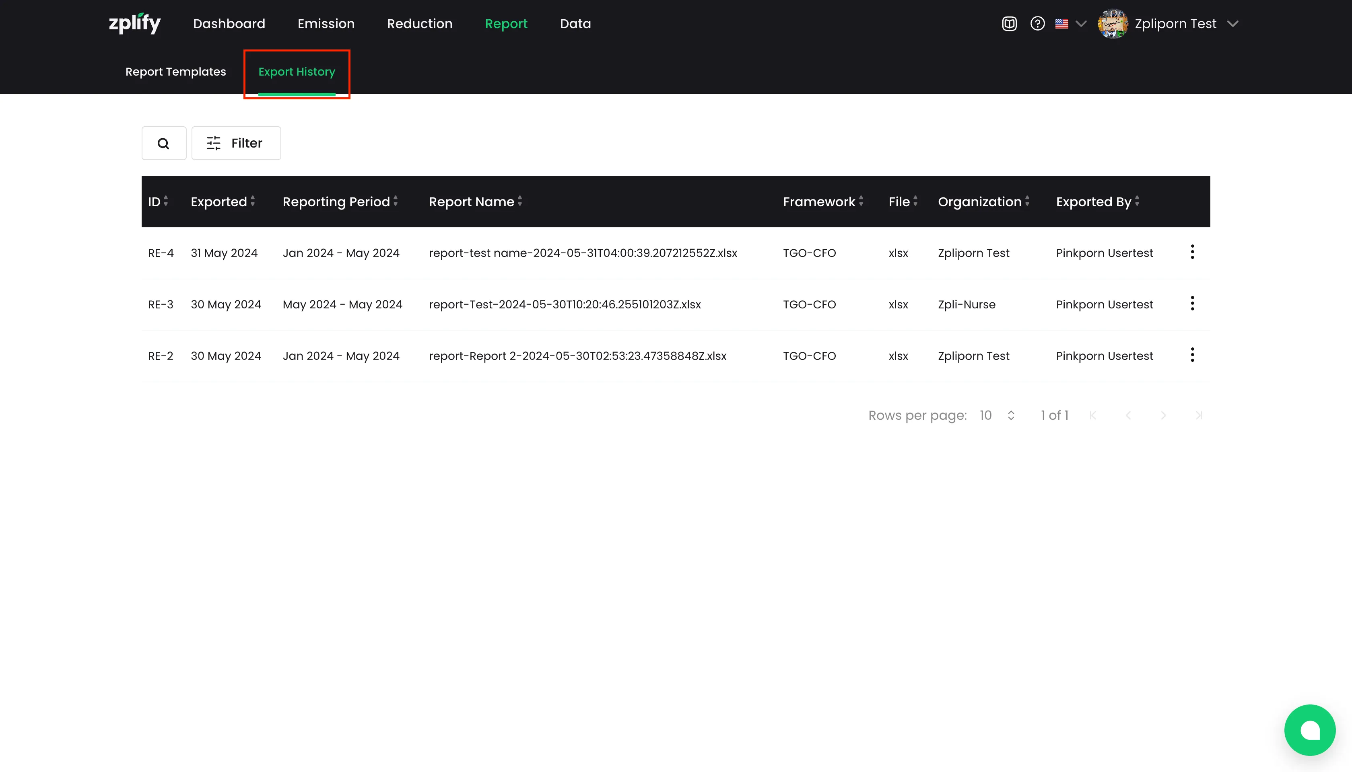This screenshot has height=772, width=1352.
Task: Open the Filter options
Action: point(235,143)
